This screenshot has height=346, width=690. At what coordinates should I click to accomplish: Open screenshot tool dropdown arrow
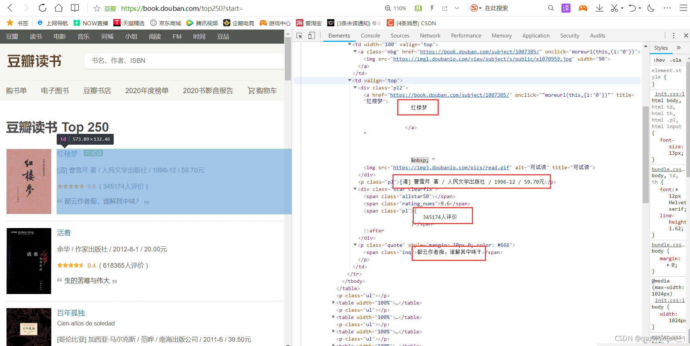[622, 8]
